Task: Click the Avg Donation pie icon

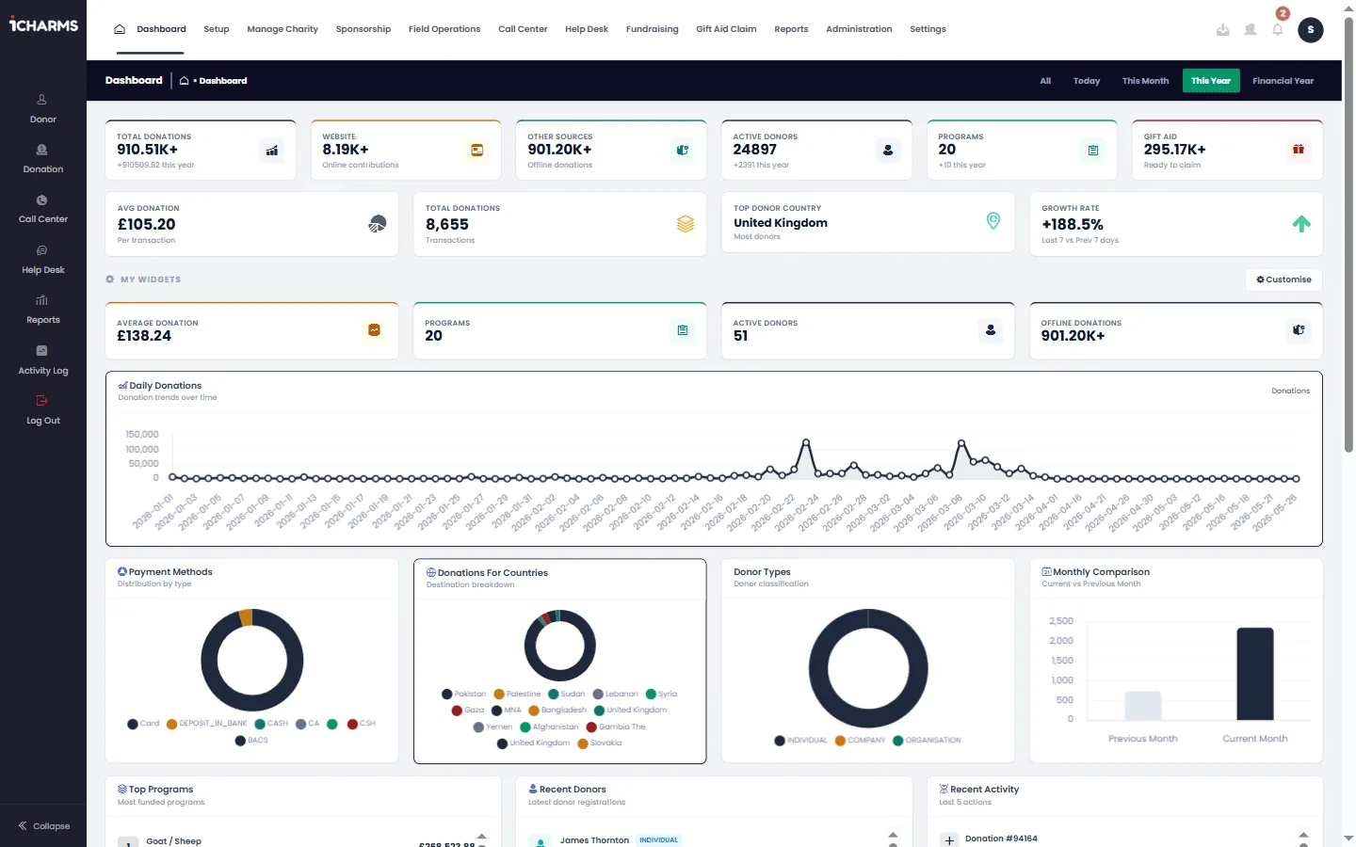Action: tap(378, 224)
